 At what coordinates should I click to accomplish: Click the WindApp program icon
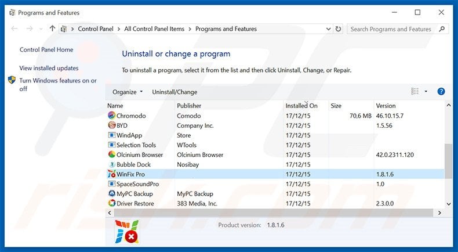[111, 135]
